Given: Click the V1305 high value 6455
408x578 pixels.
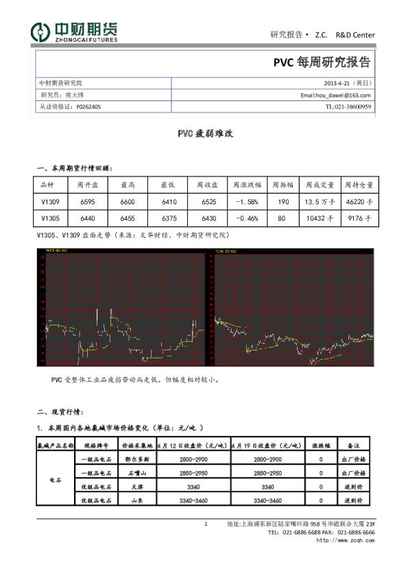Looking at the screenshot, I should coord(128,218).
